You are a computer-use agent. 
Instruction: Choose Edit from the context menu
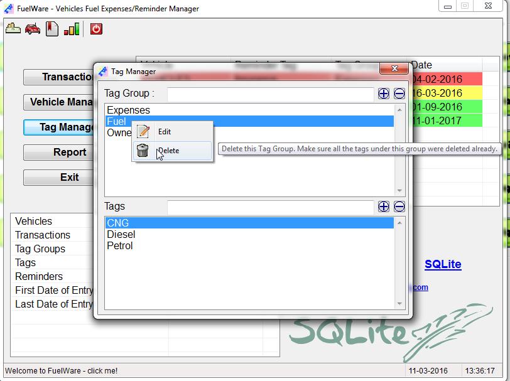(165, 132)
